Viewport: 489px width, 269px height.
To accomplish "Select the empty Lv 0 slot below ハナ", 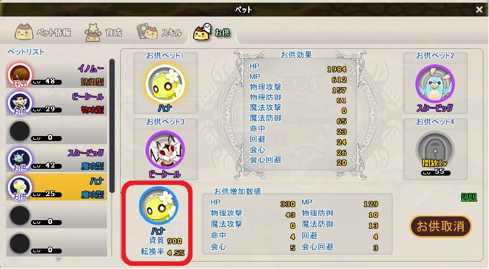I will [56, 215].
